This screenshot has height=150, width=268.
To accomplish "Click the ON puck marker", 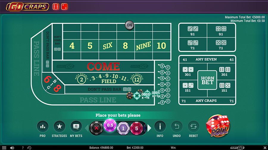I will [x=129, y=25].
